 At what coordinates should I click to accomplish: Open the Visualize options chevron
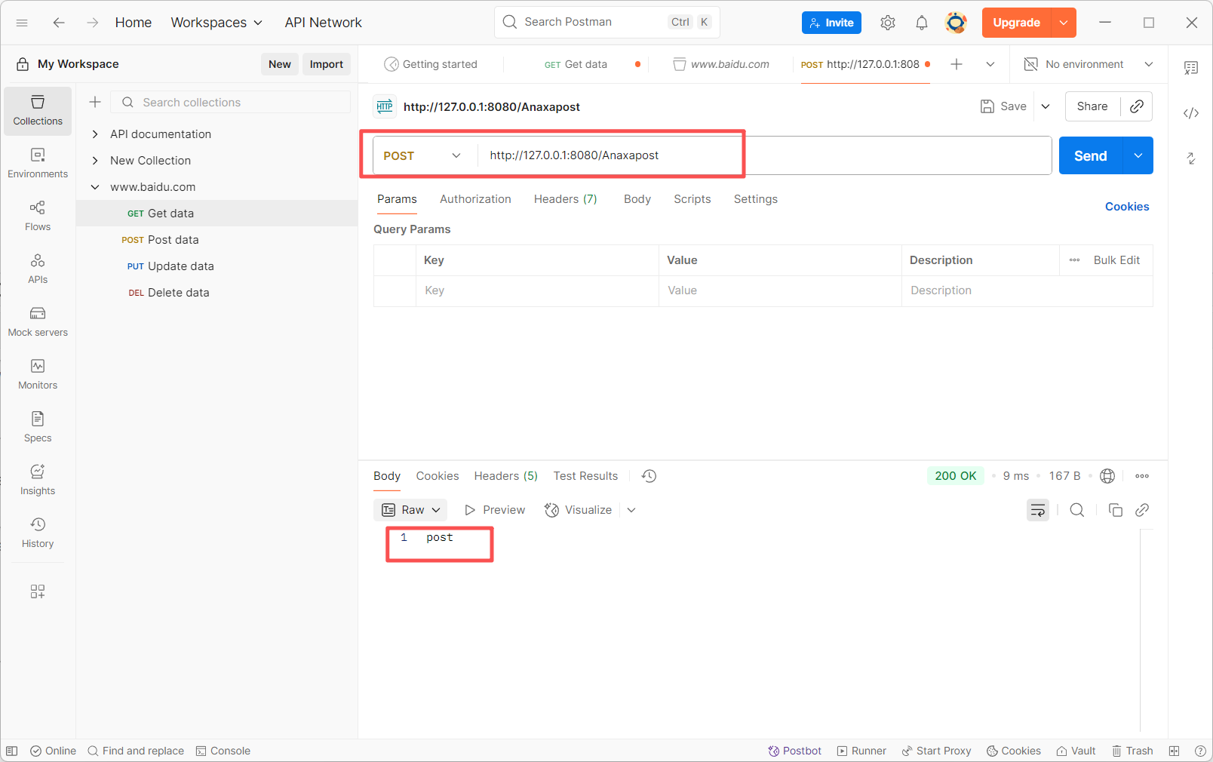[631, 510]
